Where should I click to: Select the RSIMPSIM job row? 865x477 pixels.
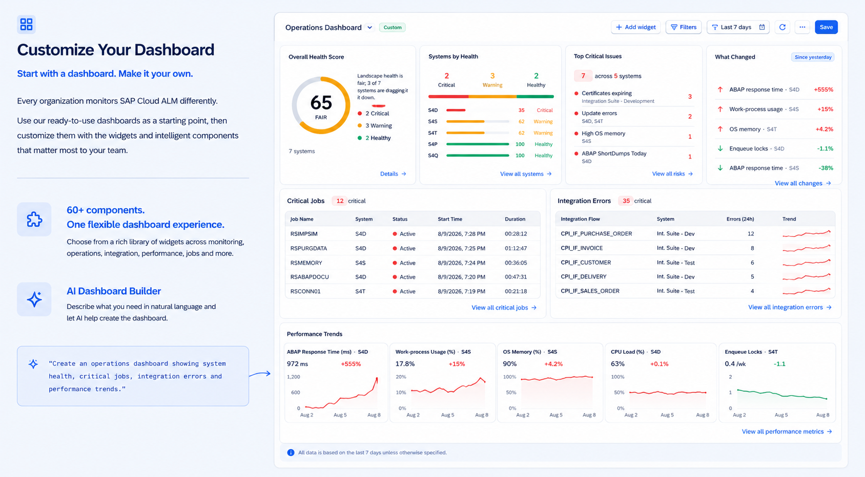click(x=413, y=234)
